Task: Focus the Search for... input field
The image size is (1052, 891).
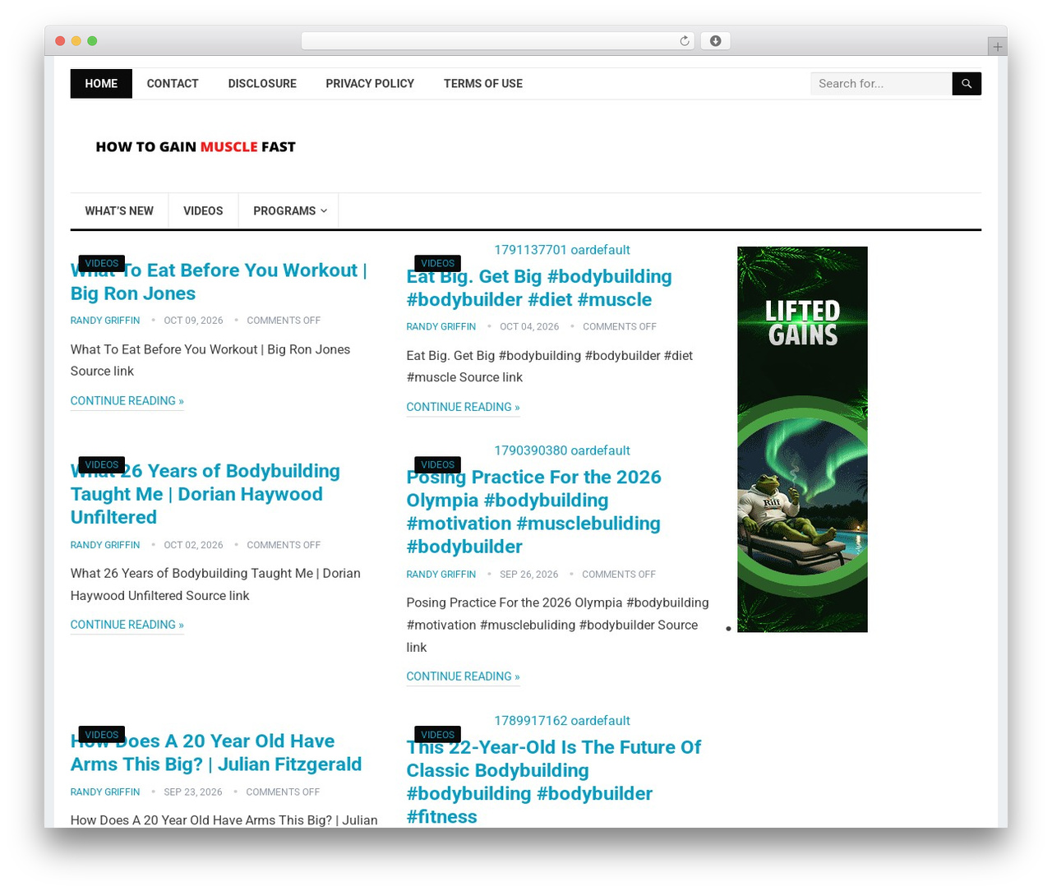Action: pyautogui.click(x=881, y=84)
